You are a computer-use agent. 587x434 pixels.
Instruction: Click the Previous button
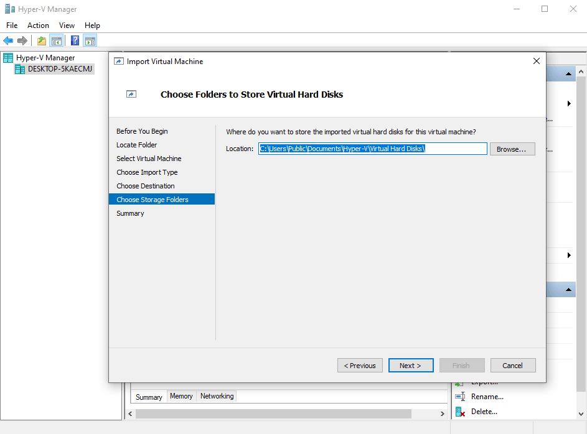(x=360, y=366)
